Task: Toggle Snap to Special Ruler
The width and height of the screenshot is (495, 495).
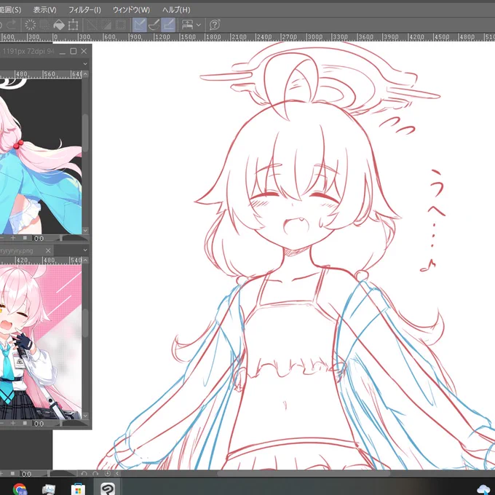Action: coord(154,25)
